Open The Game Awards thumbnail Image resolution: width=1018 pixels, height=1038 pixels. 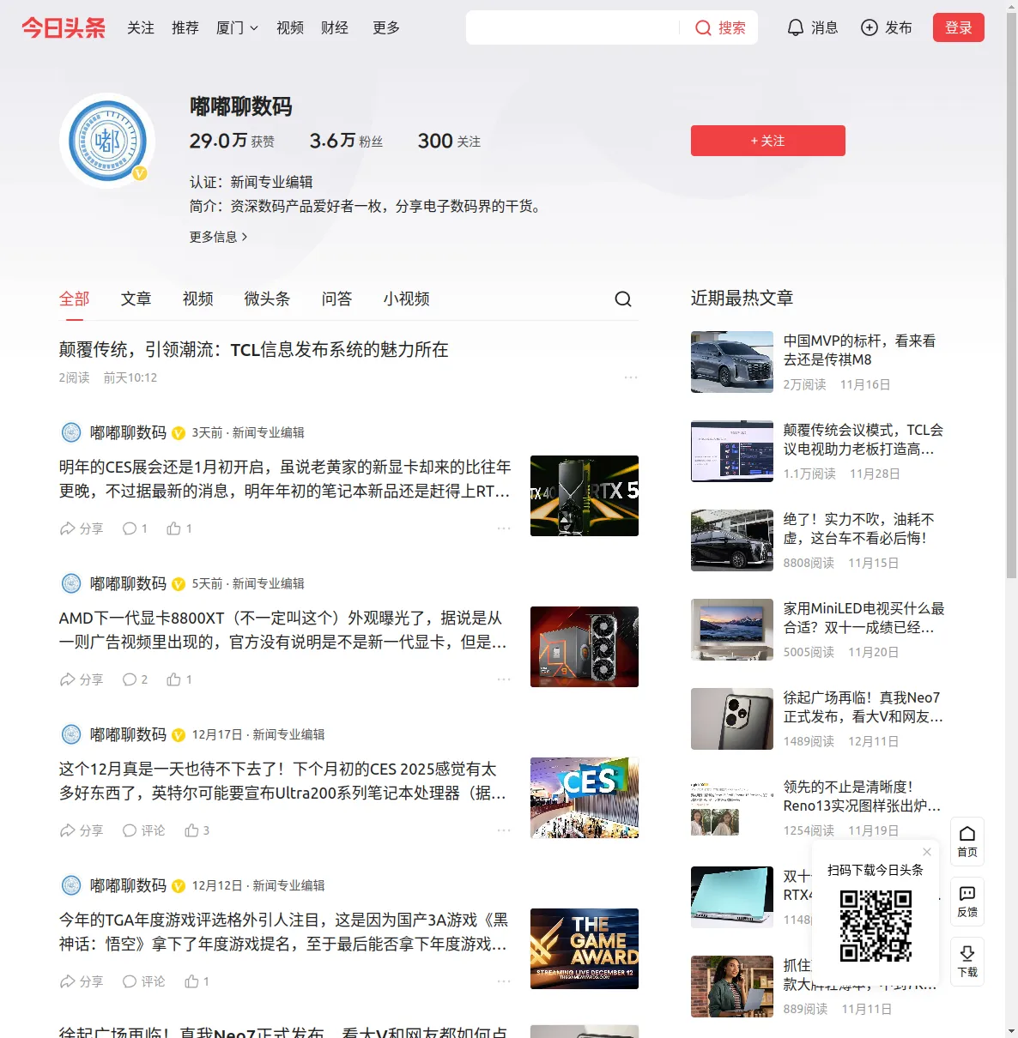(585, 949)
